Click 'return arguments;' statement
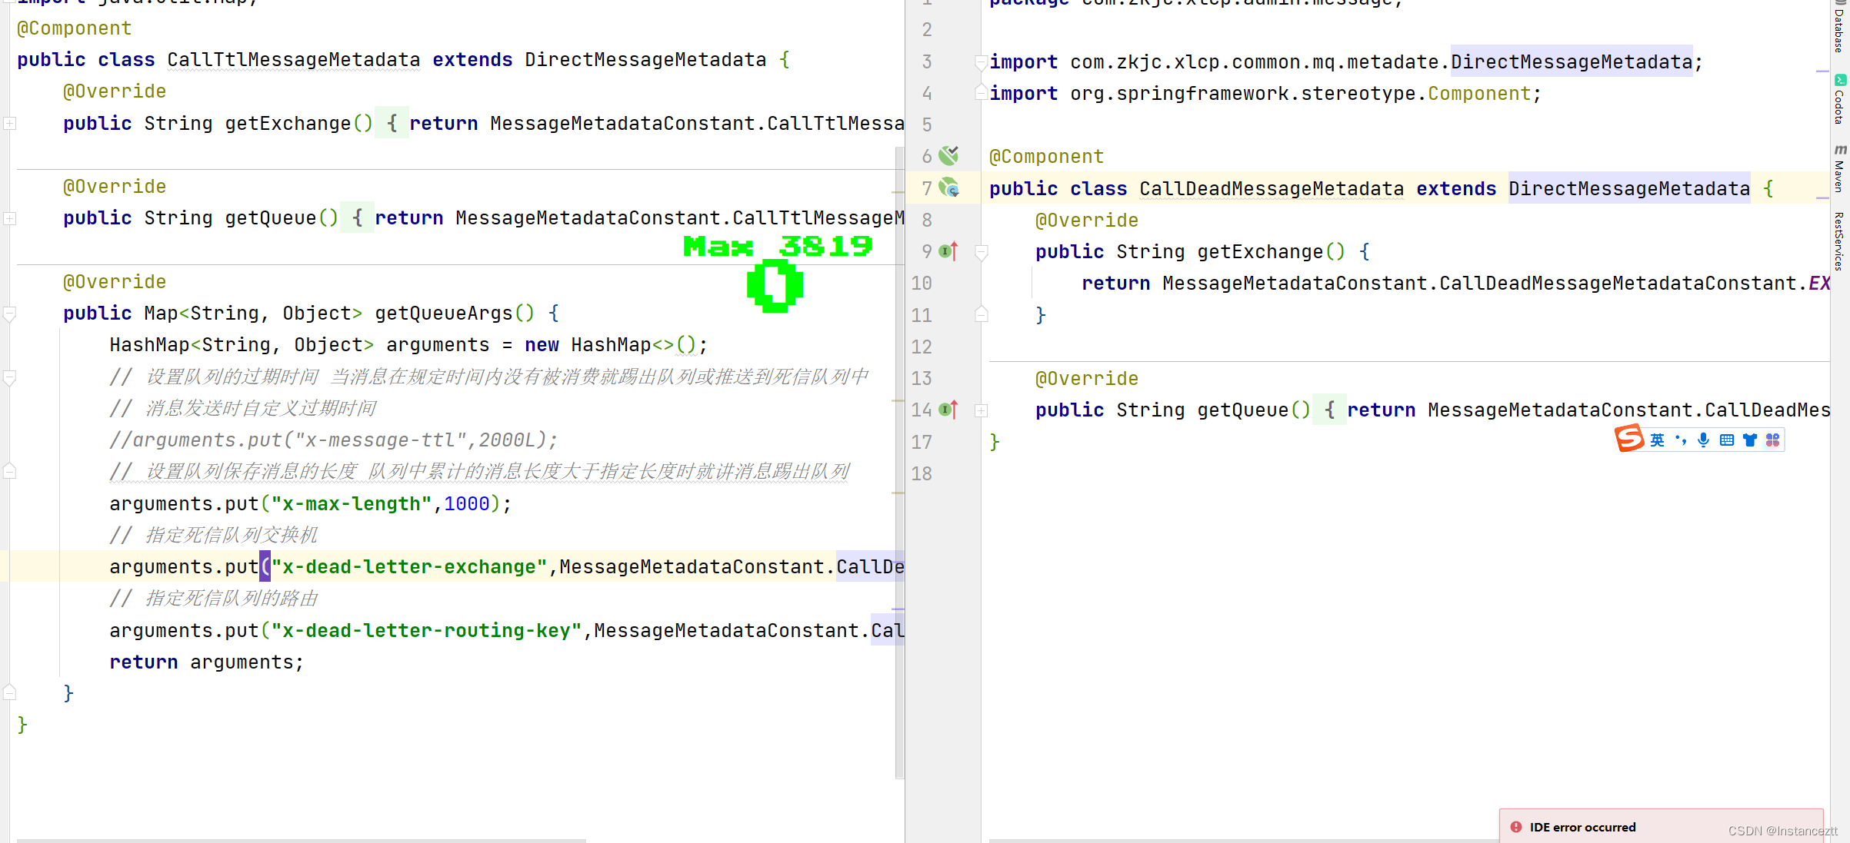Image resolution: width=1850 pixels, height=843 pixels. 207,662
